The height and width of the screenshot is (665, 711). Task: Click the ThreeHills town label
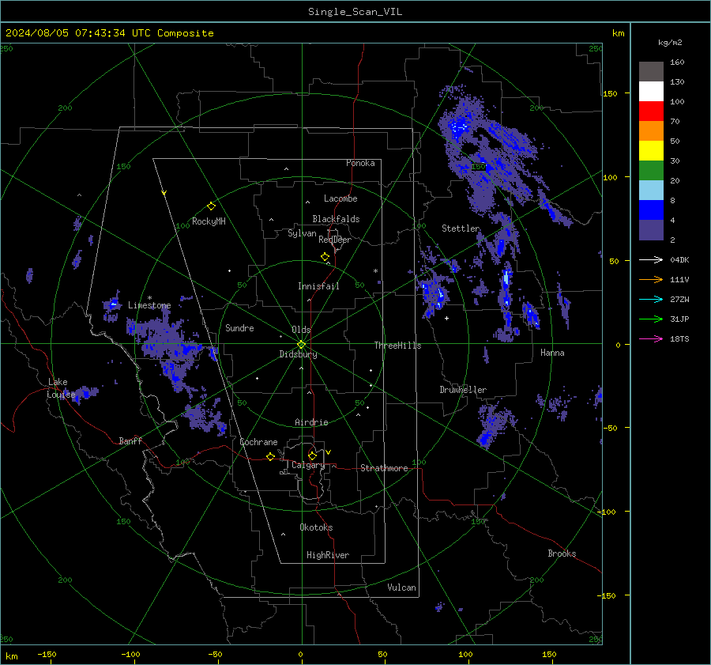pyautogui.click(x=397, y=346)
